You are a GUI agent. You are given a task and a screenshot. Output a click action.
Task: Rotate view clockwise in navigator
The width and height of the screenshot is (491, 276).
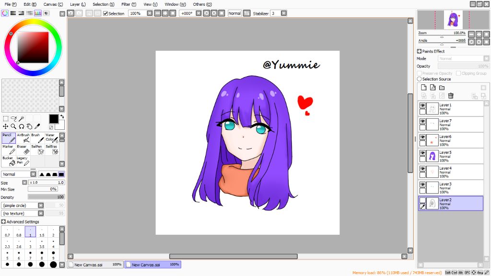[x=479, y=42]
